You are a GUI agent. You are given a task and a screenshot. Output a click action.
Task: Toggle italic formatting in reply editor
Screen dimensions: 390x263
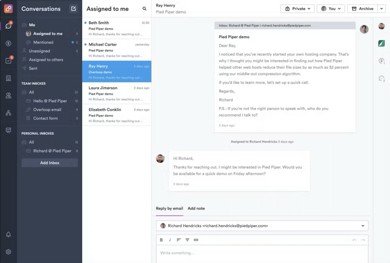pyautogui.click(x=170, y=240)
